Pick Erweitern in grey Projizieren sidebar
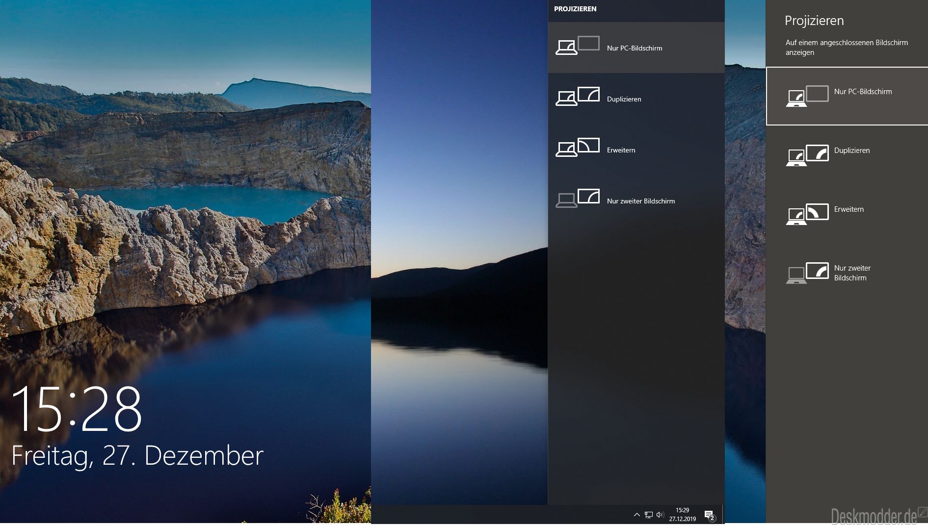This screenshot has width=928, height=525. (847, 214)
